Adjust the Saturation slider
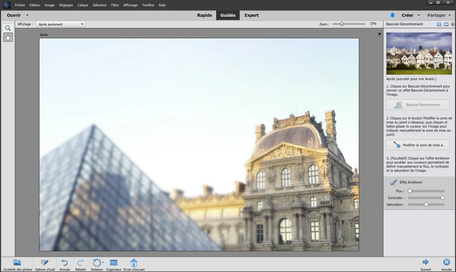 (x=426, y=204)
